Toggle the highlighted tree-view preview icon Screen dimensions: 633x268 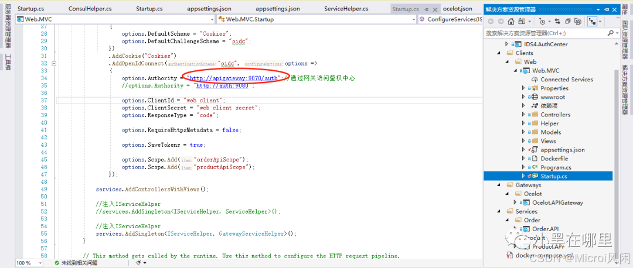[x=592, y=21]
